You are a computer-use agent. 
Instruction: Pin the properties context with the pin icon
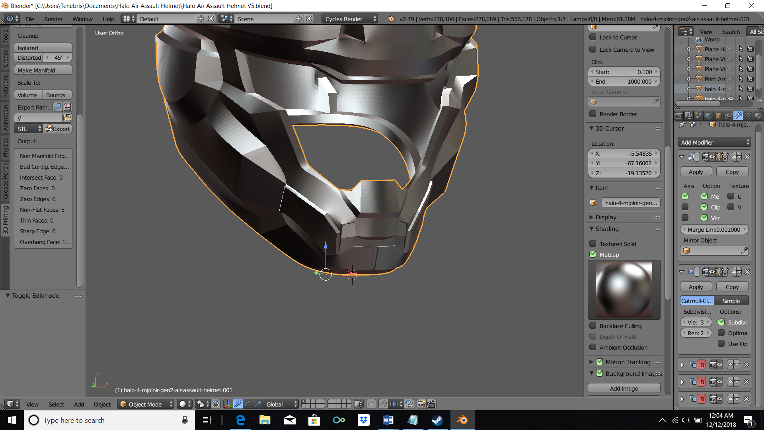click(682, 125)
